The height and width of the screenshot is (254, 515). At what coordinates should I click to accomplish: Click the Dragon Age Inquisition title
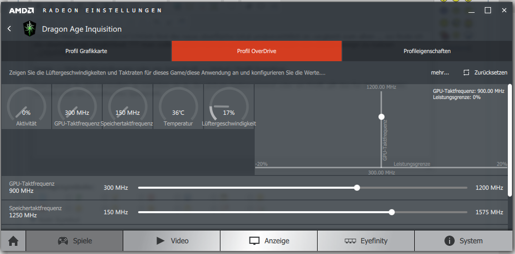[x=82, y=29]
